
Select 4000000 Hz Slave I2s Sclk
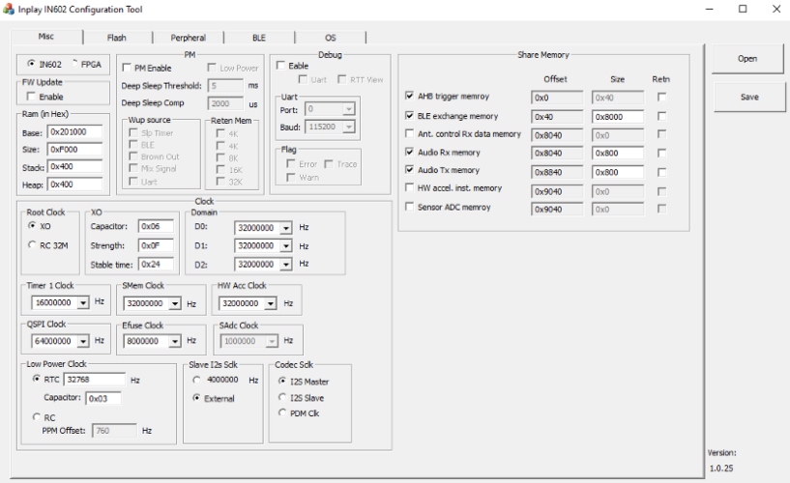196,380
